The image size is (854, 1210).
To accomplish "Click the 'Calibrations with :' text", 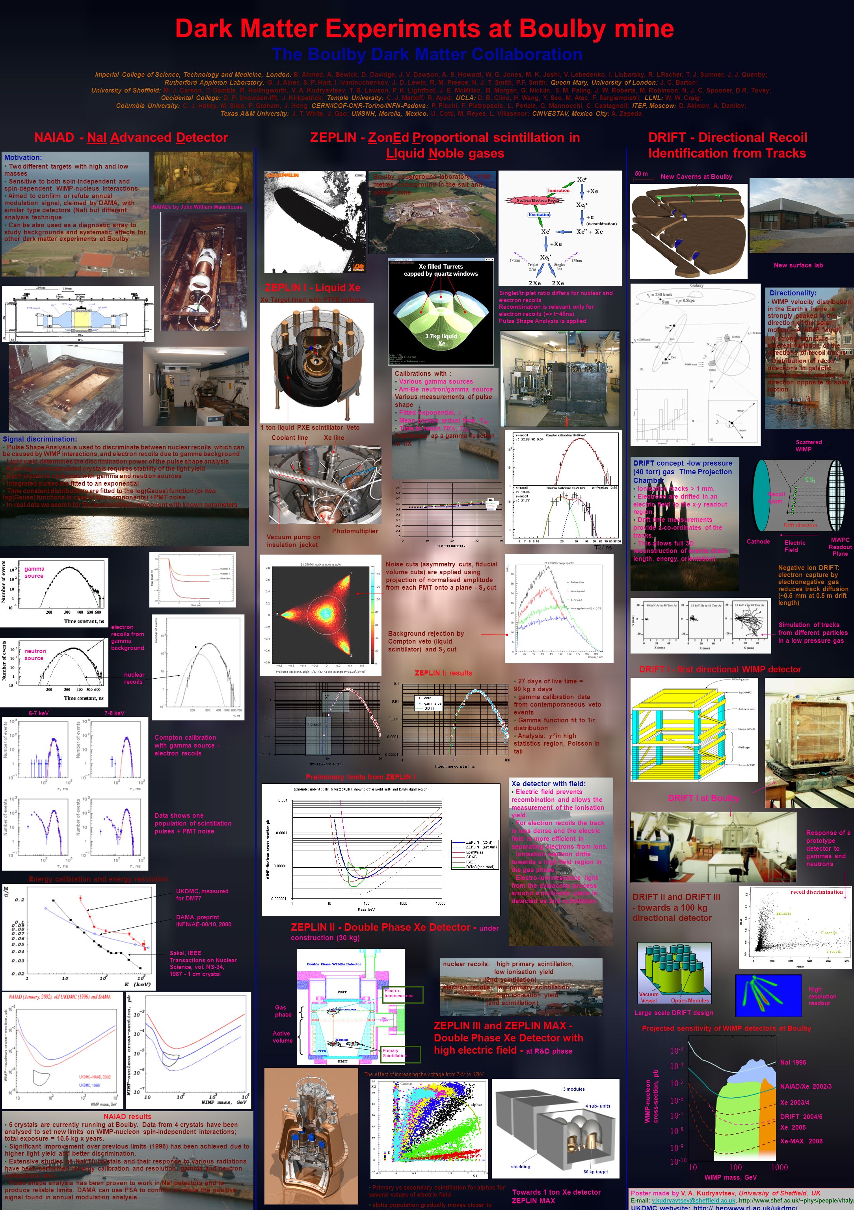I will coord(423,374).
